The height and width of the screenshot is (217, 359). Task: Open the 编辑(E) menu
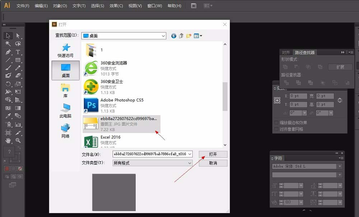(x=41, y=6)
